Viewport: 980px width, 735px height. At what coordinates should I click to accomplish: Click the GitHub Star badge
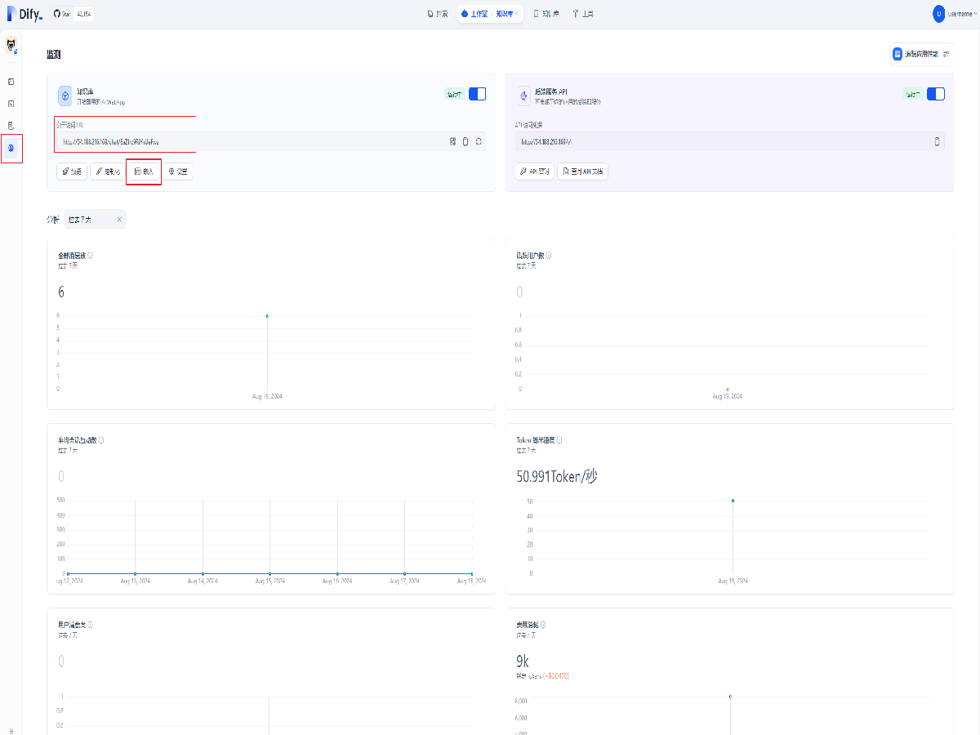[73, 14]
